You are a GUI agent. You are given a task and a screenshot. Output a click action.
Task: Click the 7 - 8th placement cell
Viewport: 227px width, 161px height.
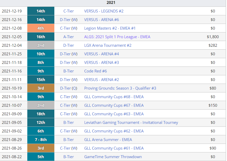click(x=41, y=140)
